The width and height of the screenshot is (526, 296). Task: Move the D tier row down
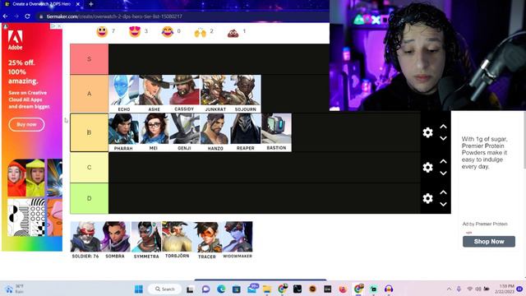pos(443,204)
